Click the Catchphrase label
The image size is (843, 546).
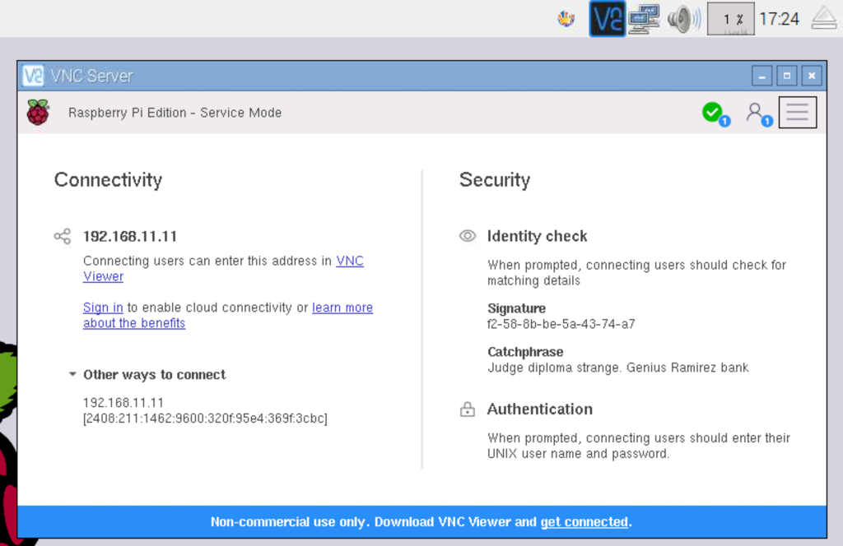pyautogui.click(x=525, y=352)
